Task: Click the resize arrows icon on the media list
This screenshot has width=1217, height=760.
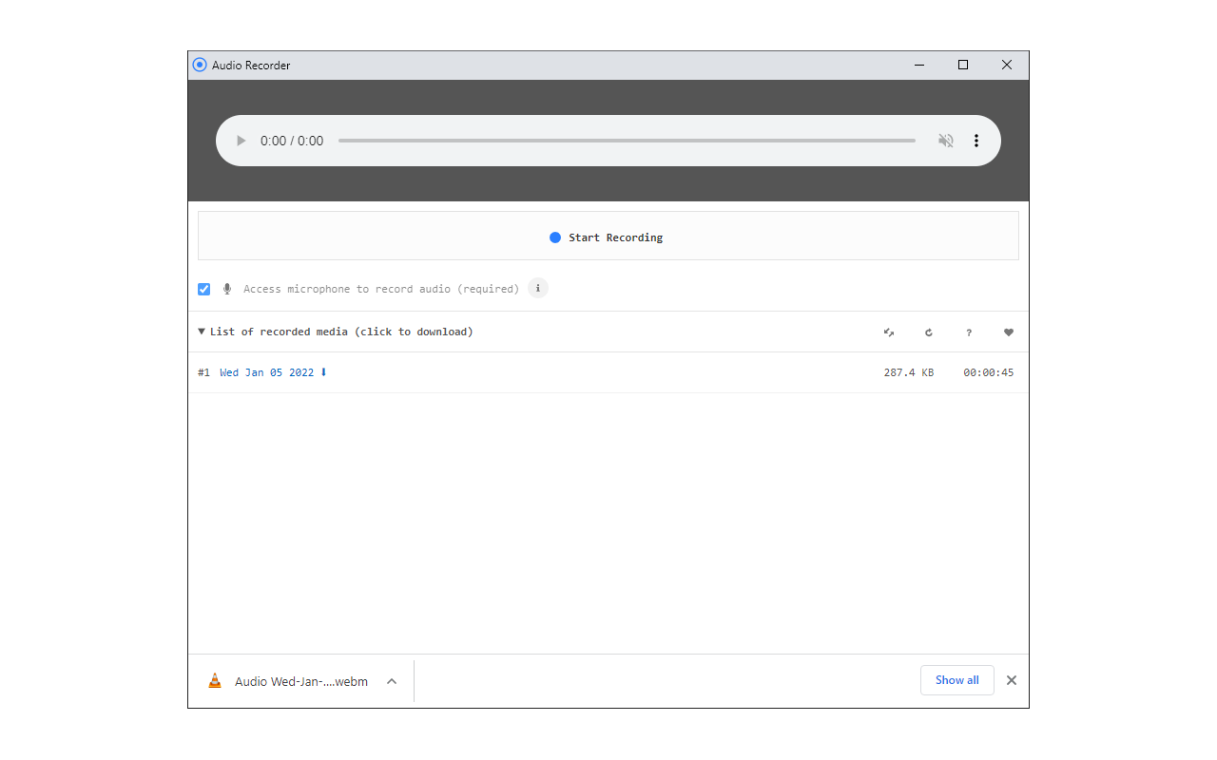Action: point(889,332)
